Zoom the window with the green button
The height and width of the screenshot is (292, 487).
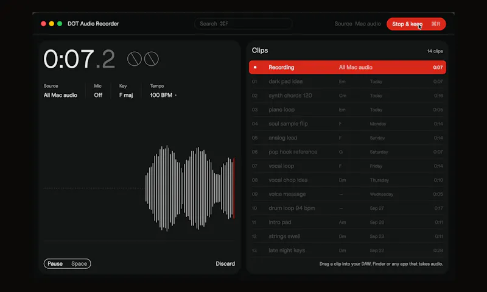tap(60, 24)
